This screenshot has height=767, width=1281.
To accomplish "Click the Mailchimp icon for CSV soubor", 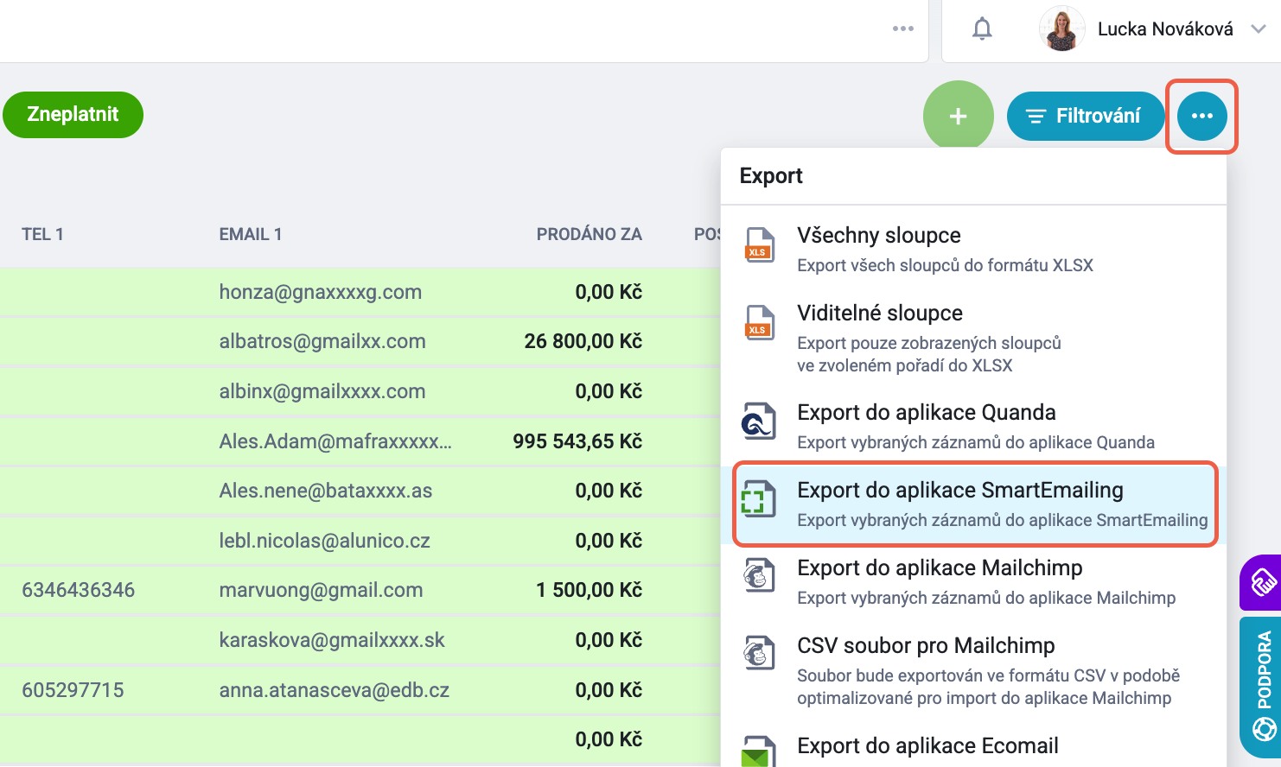I will coord(759,652).
